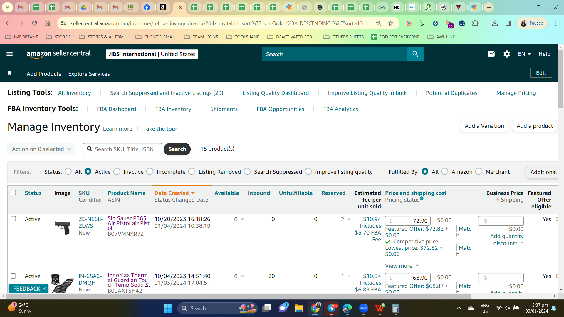Viewport: 564px width, 317px height.
Task: Open the Chrome three-dot menu
Action: click(x=556, y=23)
